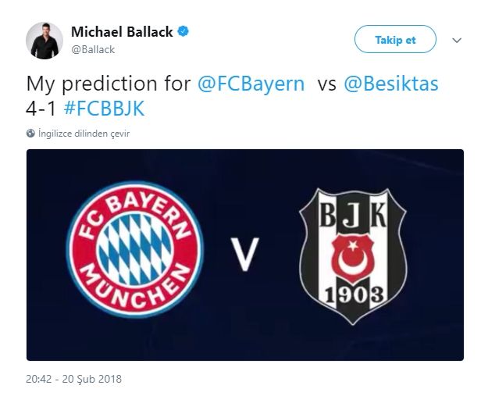Screen dimensions: 488x396
Task: Expand the tweet options chevron
Action: point(457,41)
